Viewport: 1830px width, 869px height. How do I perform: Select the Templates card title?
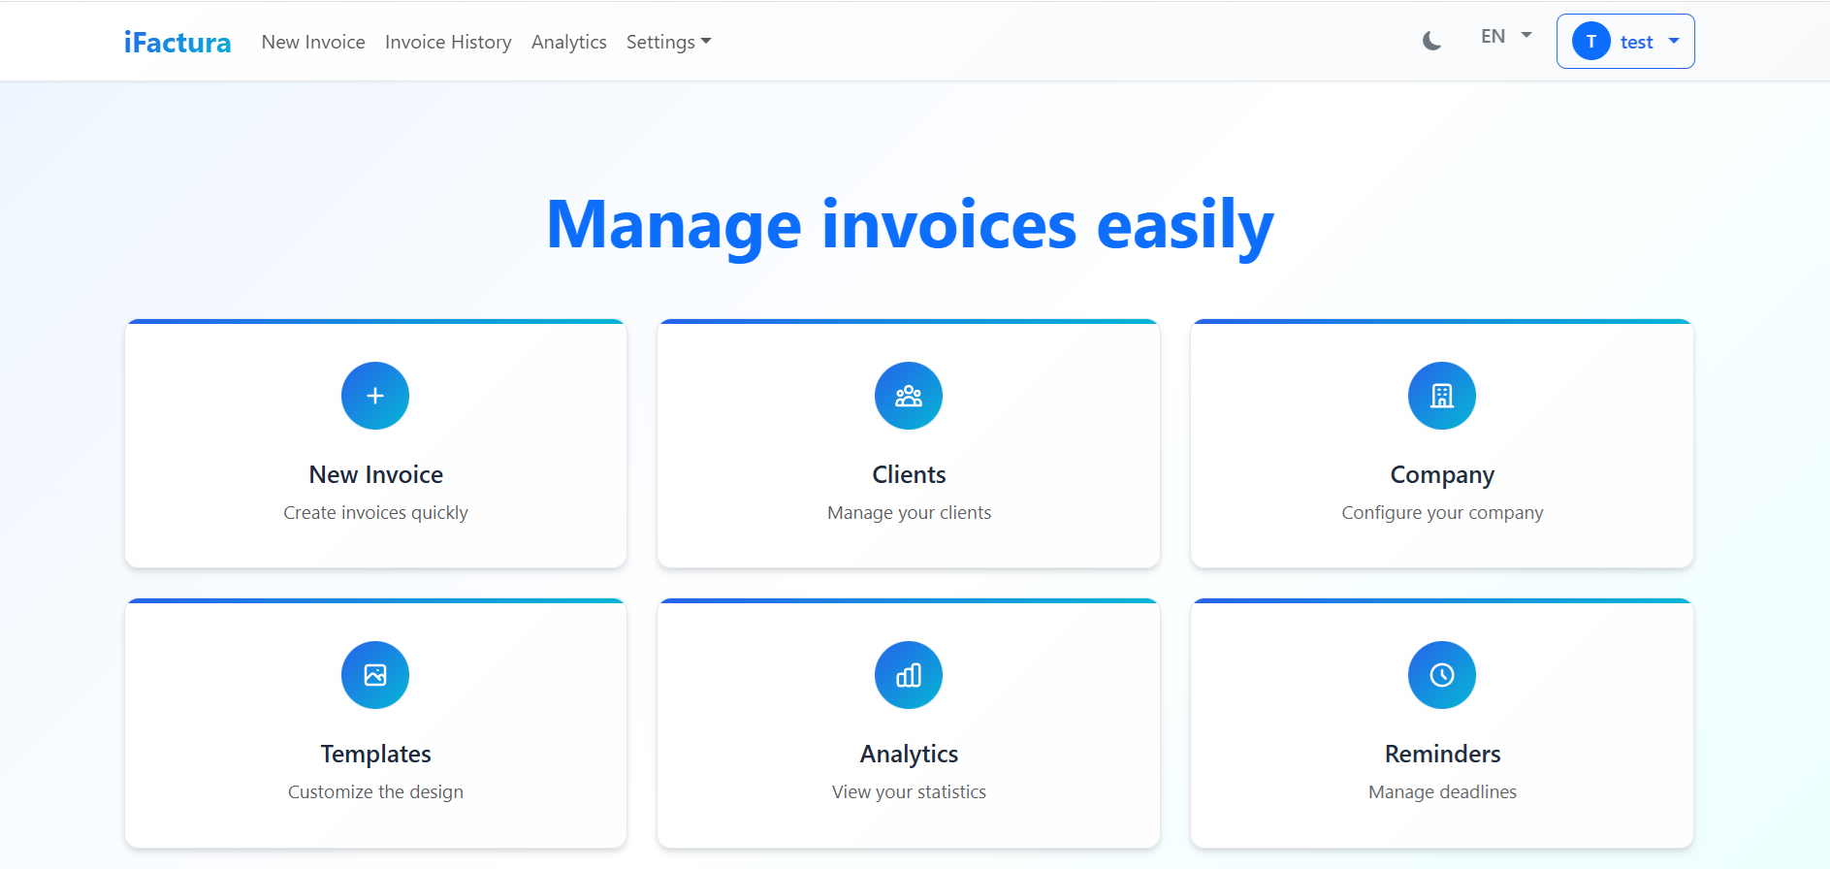(x=375, y=754)
